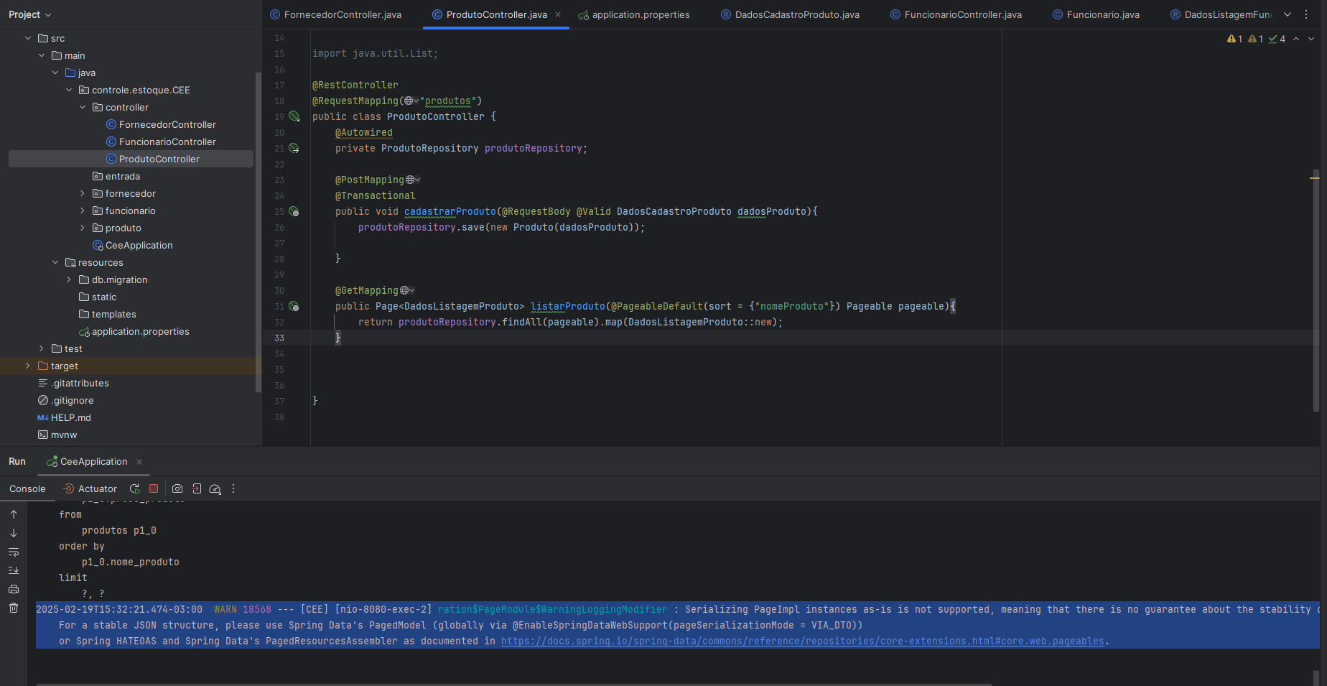Screen dimensions: 1327x686
Task: Select the Console tab in Run panel
Action: click(x=27, y=488)
